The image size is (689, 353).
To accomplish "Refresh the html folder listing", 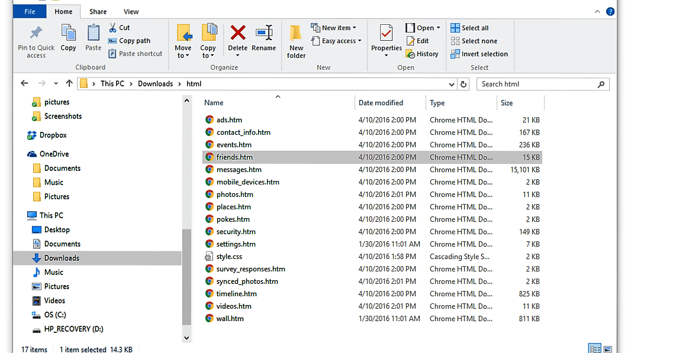I will (464, 84).
